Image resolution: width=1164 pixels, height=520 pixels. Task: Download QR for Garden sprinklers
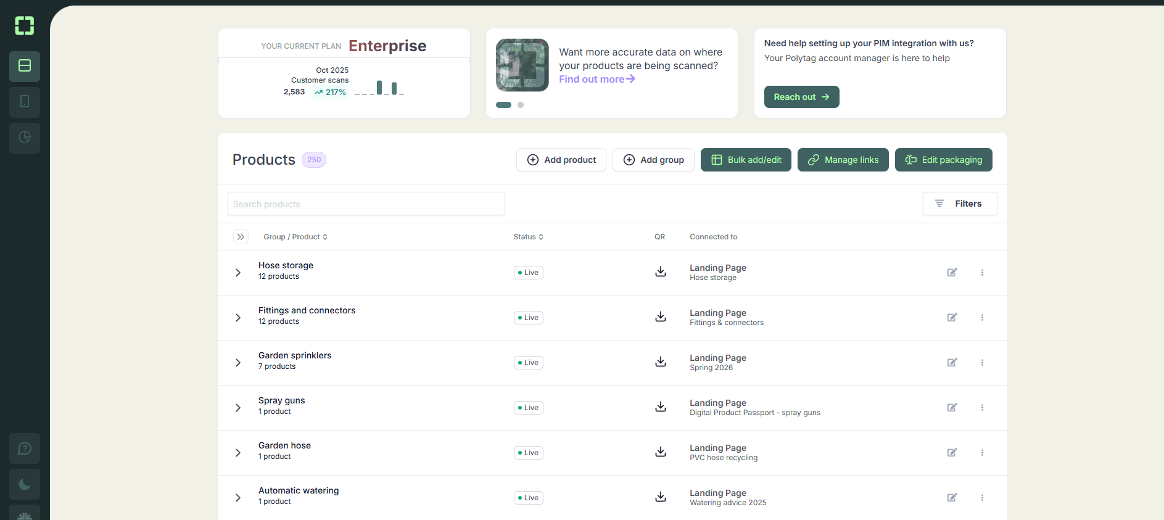[661, 362]
